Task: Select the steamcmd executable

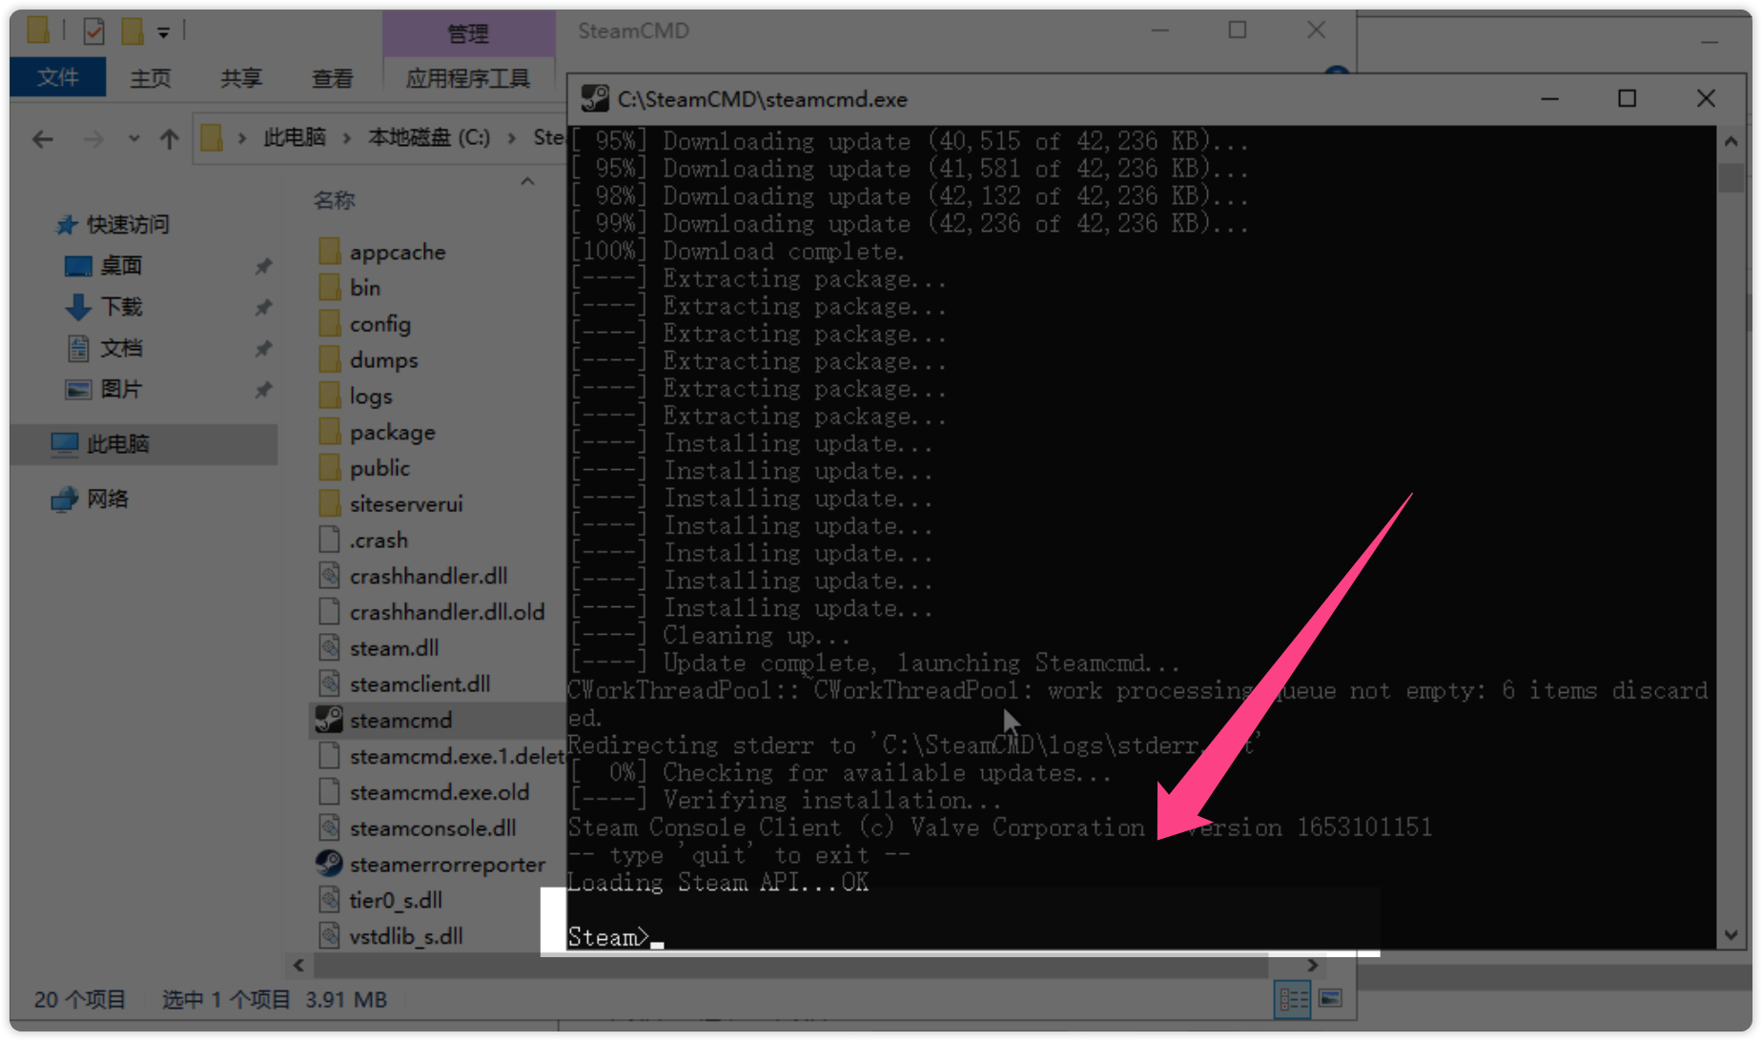Action: pos(400,721)
